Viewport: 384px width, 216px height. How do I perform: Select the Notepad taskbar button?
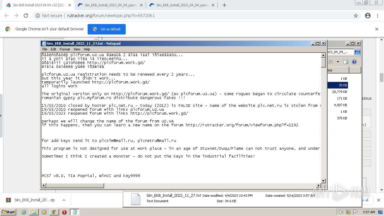[75, 212]
